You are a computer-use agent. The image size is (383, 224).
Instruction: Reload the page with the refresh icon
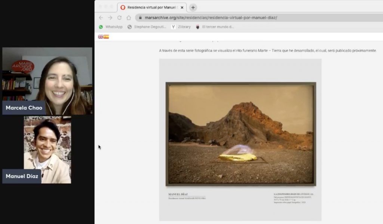click(x=119, y=18)
